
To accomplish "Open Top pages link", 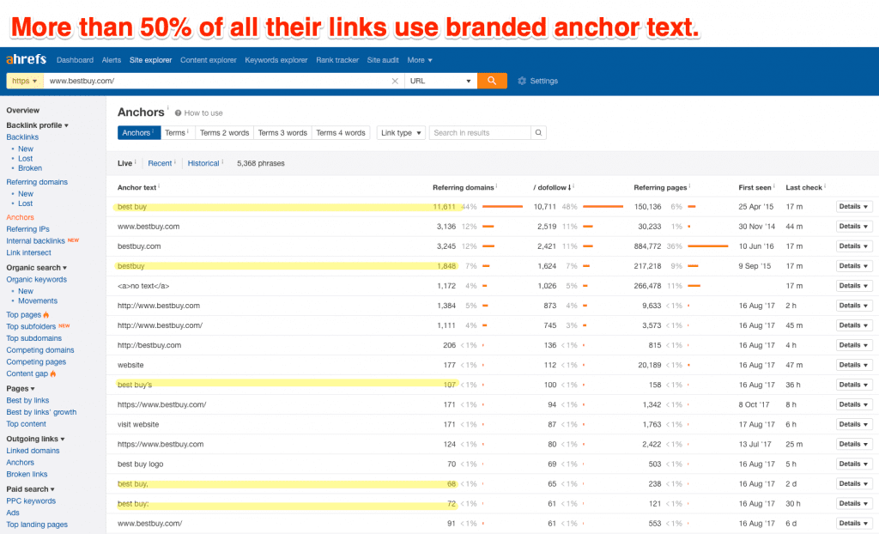I will 23,315.
